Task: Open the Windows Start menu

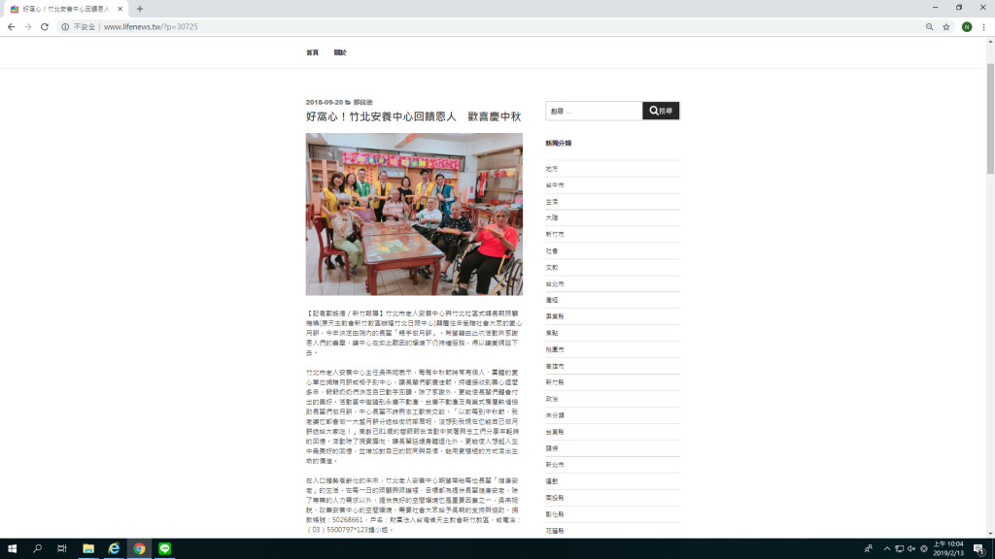Action: pos(12,548)
